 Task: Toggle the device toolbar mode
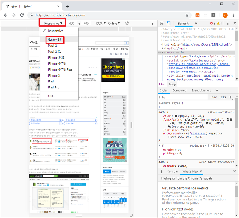168,23
